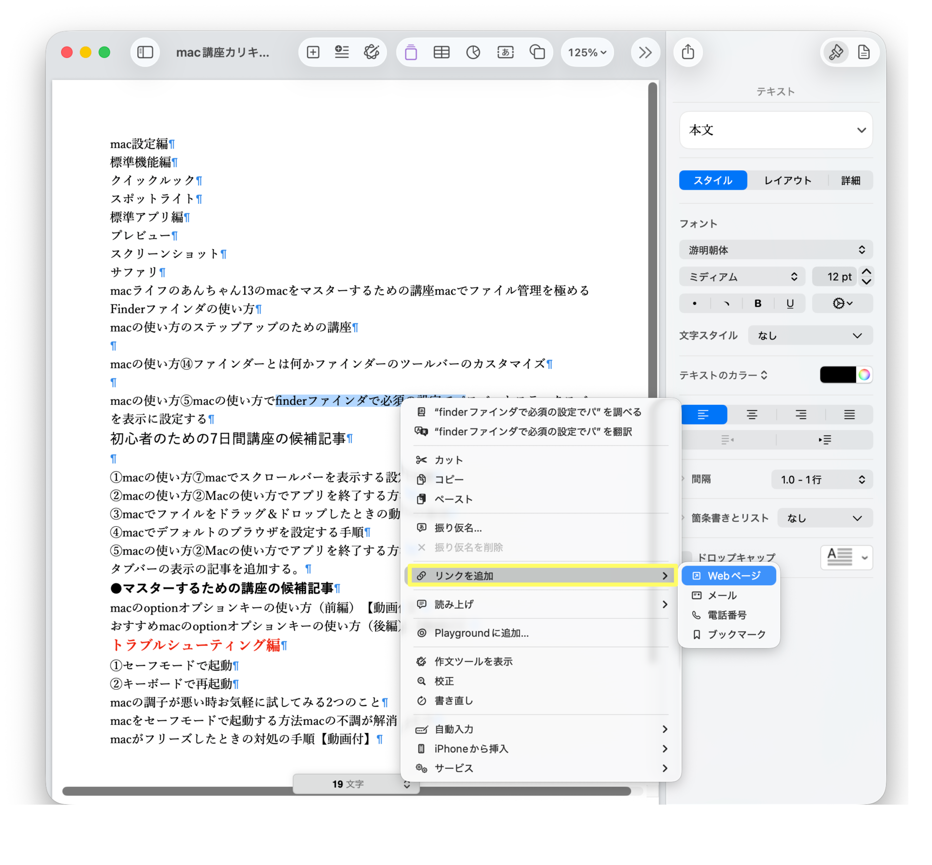Increase indent of the paragraph
Viewport: 932px width, 865px height.
click(825, 440)
